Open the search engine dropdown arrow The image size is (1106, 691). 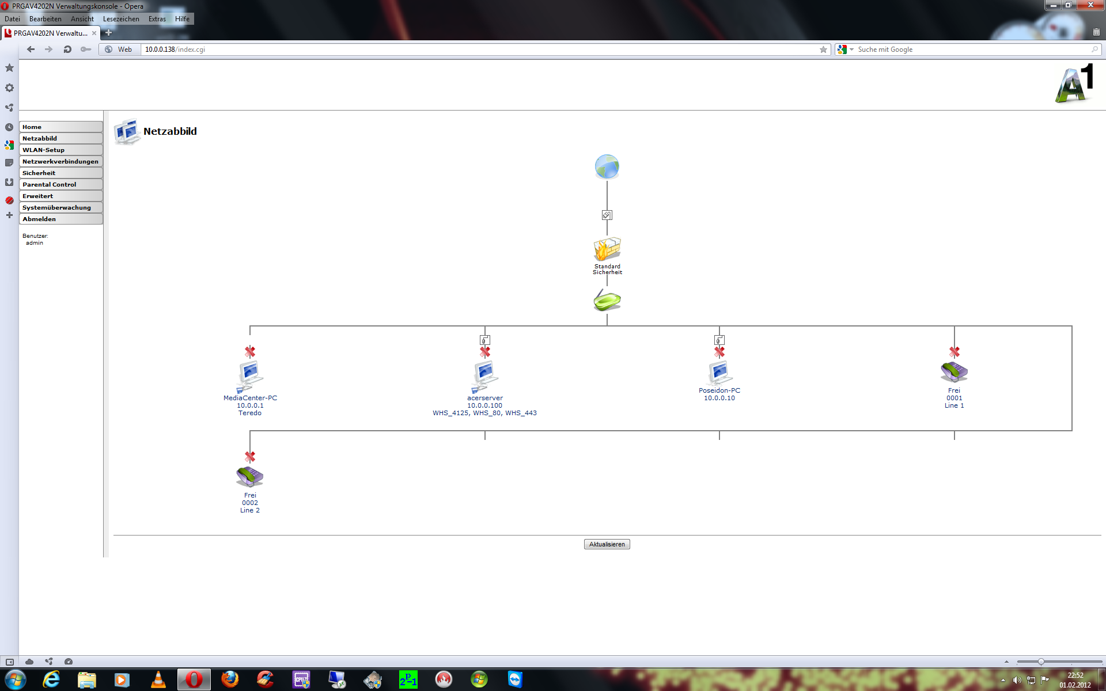(x=851, y=50)
